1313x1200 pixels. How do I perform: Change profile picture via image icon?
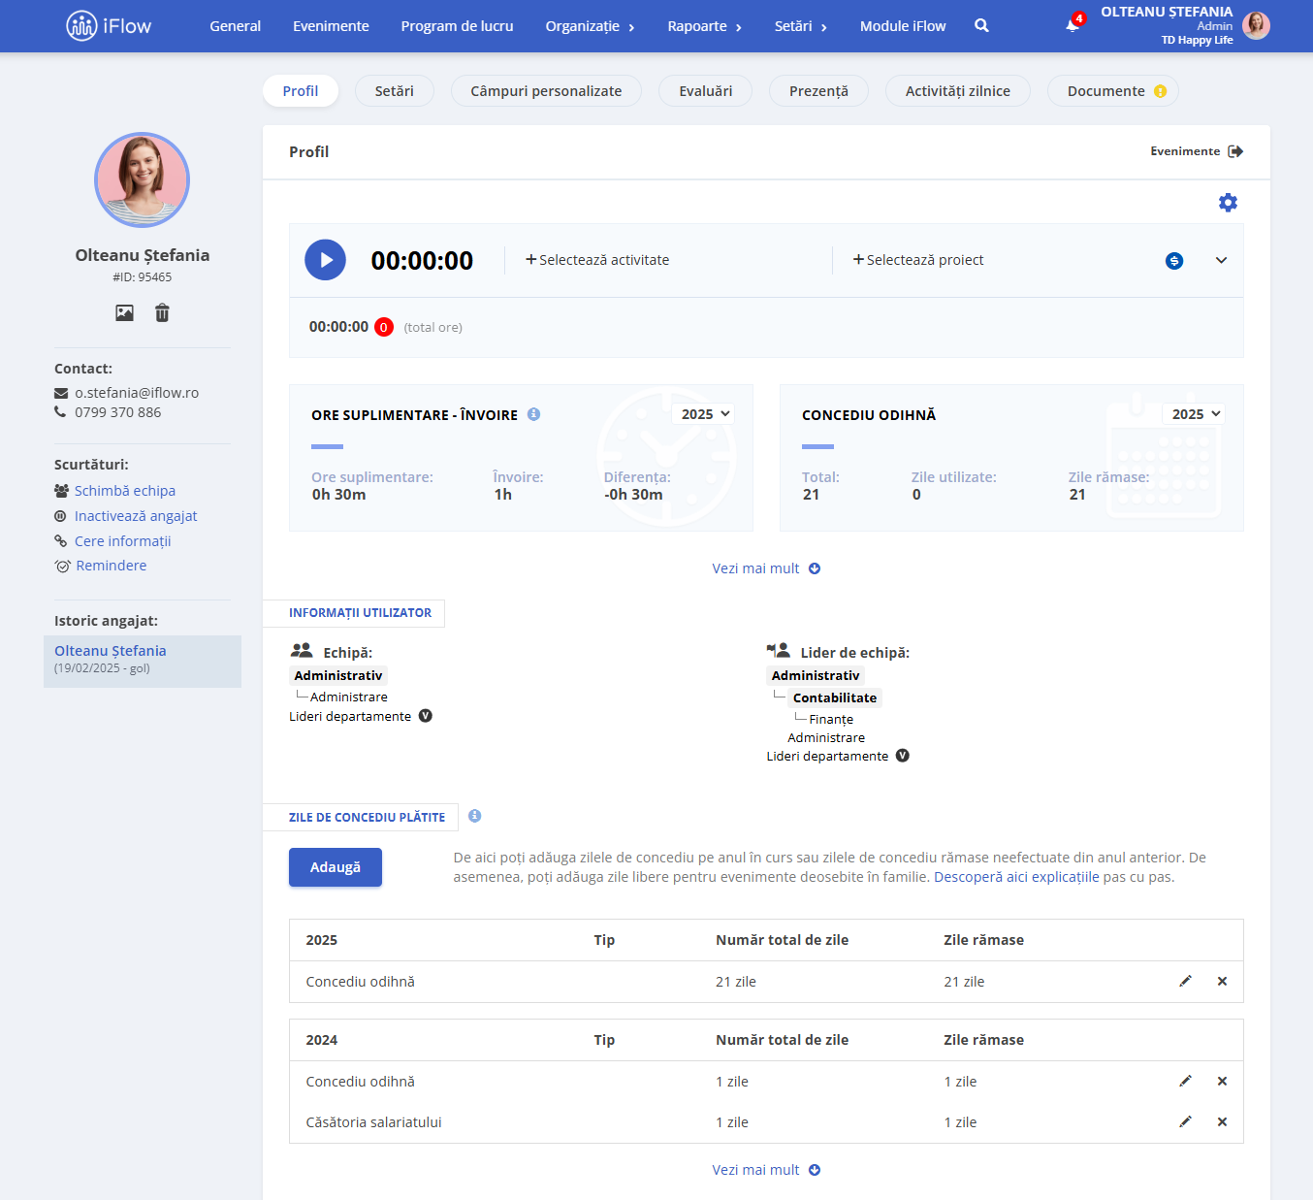124,312
